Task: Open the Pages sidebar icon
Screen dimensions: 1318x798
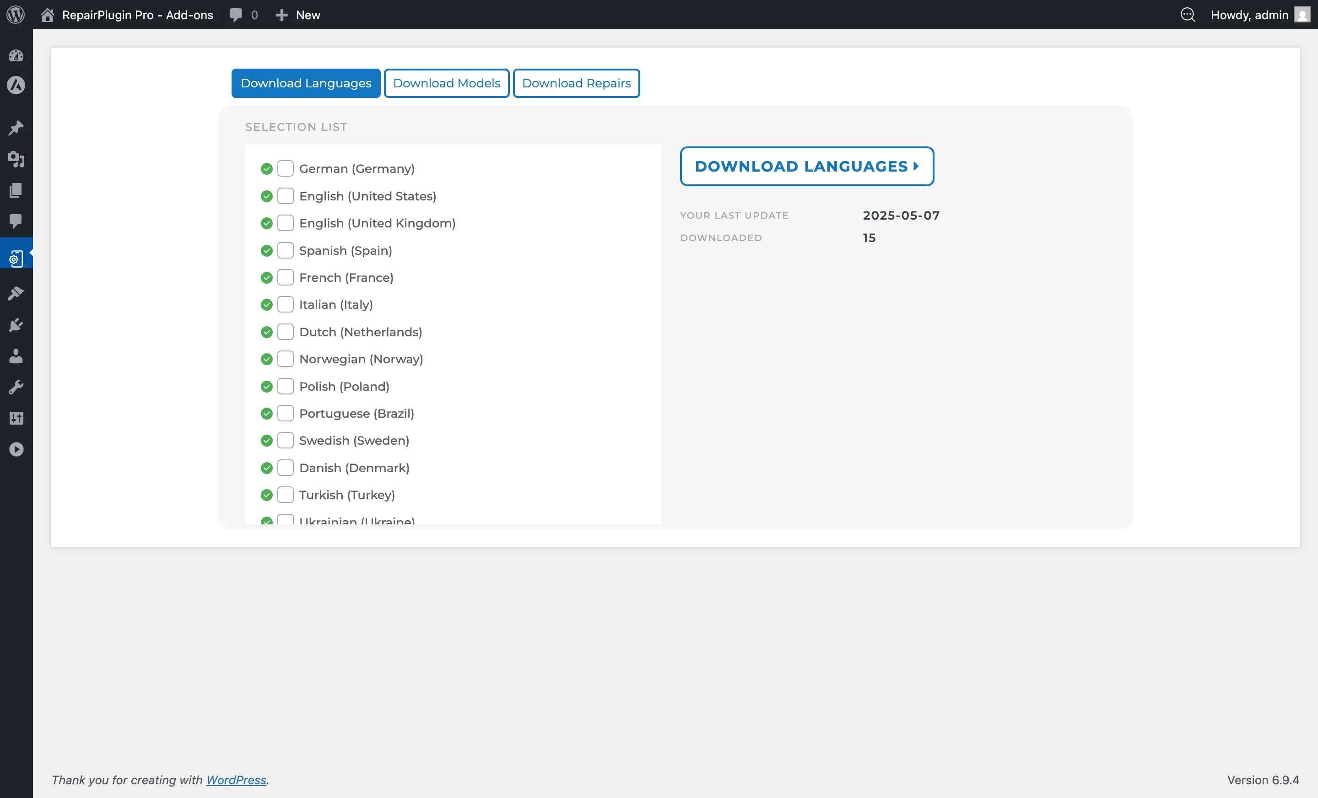Action: [x=16, y=190]
